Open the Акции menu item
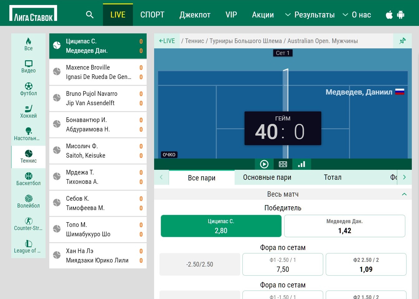 263,15
